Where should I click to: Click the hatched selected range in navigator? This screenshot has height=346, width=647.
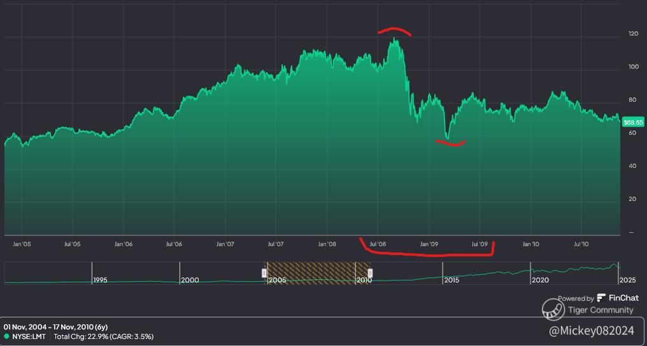(317, 273)
